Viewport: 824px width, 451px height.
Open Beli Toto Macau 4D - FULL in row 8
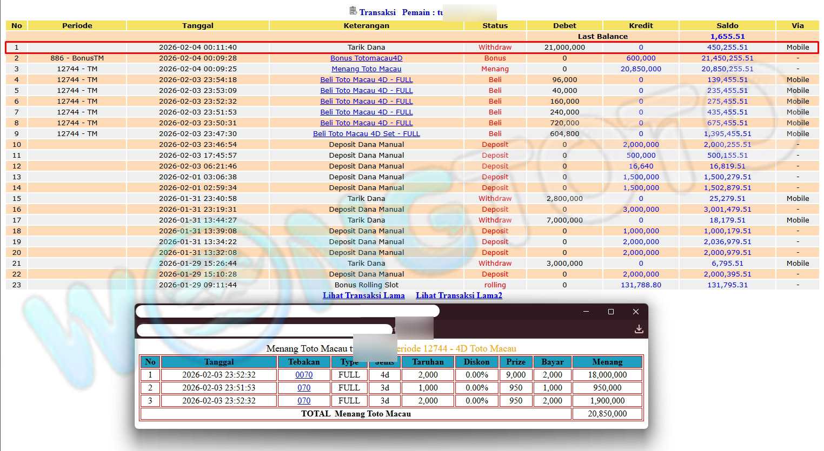366,123
